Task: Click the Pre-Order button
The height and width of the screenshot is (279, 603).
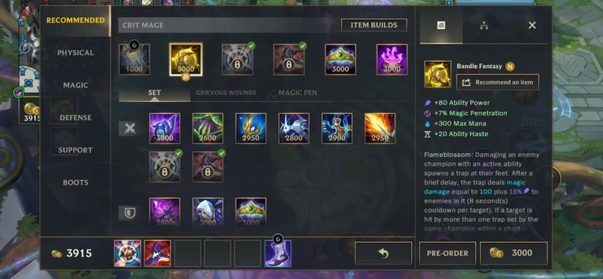Action: point(448,253)
